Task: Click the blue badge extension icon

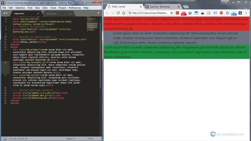Action: 234,13
